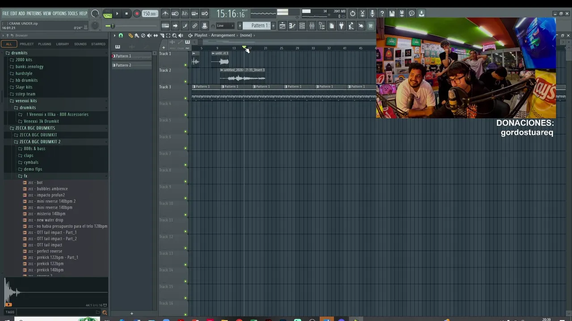Mute Track 2 with its green light
572x321 pixels.
pyautogui.click(x=185, y=82)
